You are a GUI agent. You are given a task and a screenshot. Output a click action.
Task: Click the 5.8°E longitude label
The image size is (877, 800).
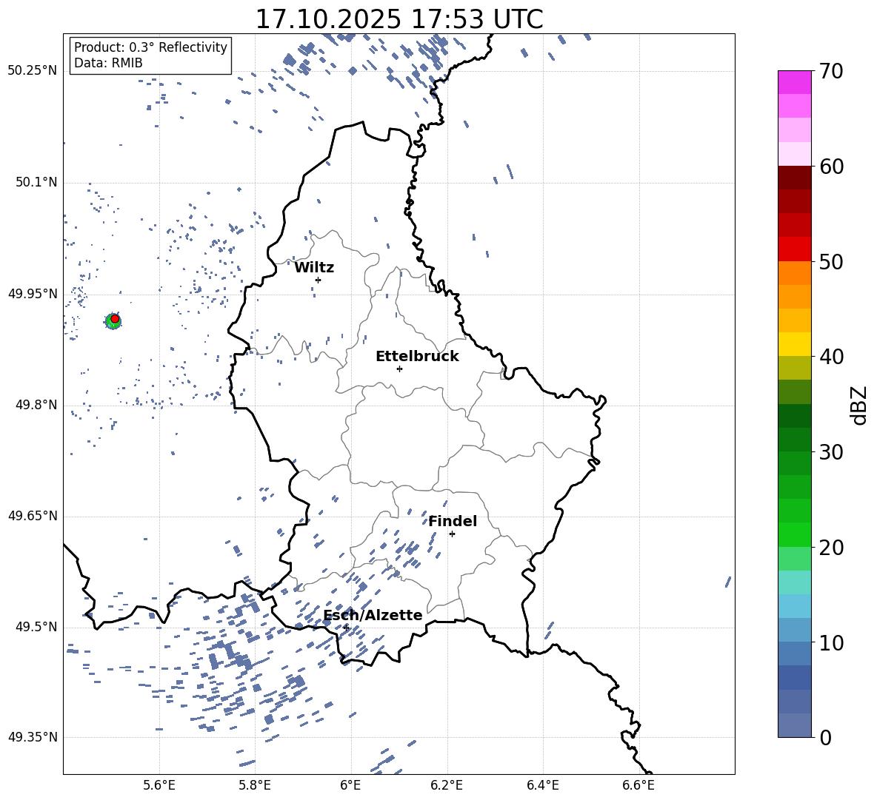tap(255, 786)
